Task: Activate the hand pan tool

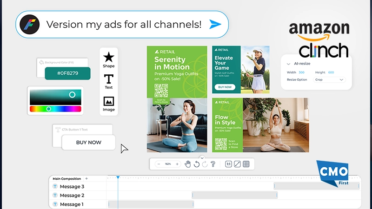Action: [x=188, y=164]
